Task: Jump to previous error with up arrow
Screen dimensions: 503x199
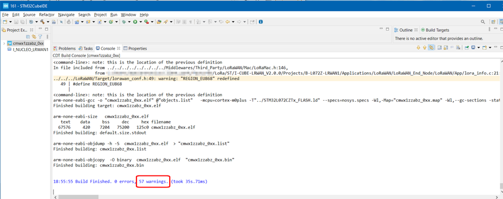Action: click(425, 48)
